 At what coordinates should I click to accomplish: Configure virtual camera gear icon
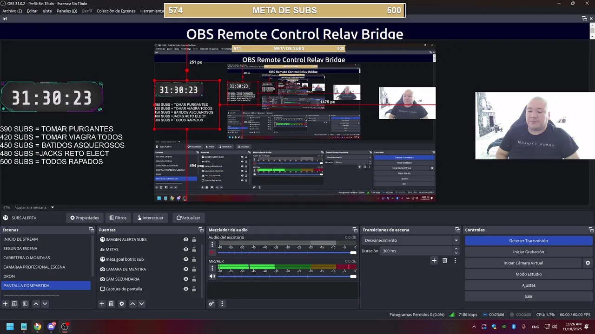[x=588, y=263]
